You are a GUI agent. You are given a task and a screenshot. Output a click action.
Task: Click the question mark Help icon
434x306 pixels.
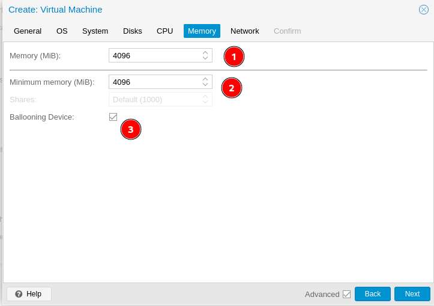click(19, 294)
